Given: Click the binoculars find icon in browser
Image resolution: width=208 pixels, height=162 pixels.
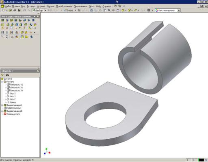Looking at the screenshot, I should coord(7,75).
